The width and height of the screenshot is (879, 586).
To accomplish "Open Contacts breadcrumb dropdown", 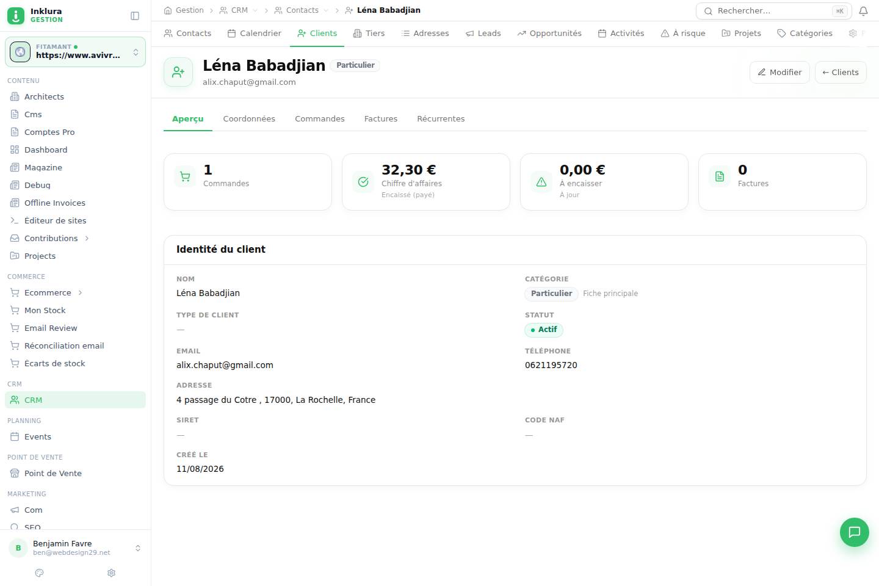I will tap(326, 10).
